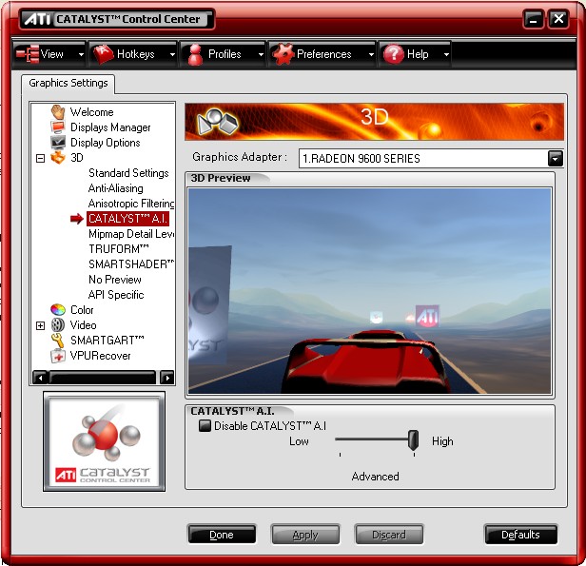Check Disable CATALYST A.I. checkbox
This screenshot has width=586, height=566.
pos(205,426)
